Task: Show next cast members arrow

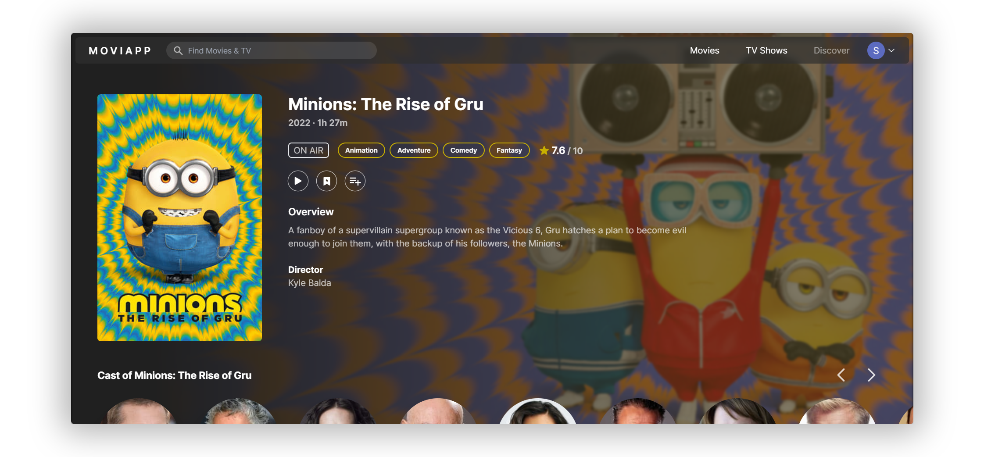Action: pos(871,375)
